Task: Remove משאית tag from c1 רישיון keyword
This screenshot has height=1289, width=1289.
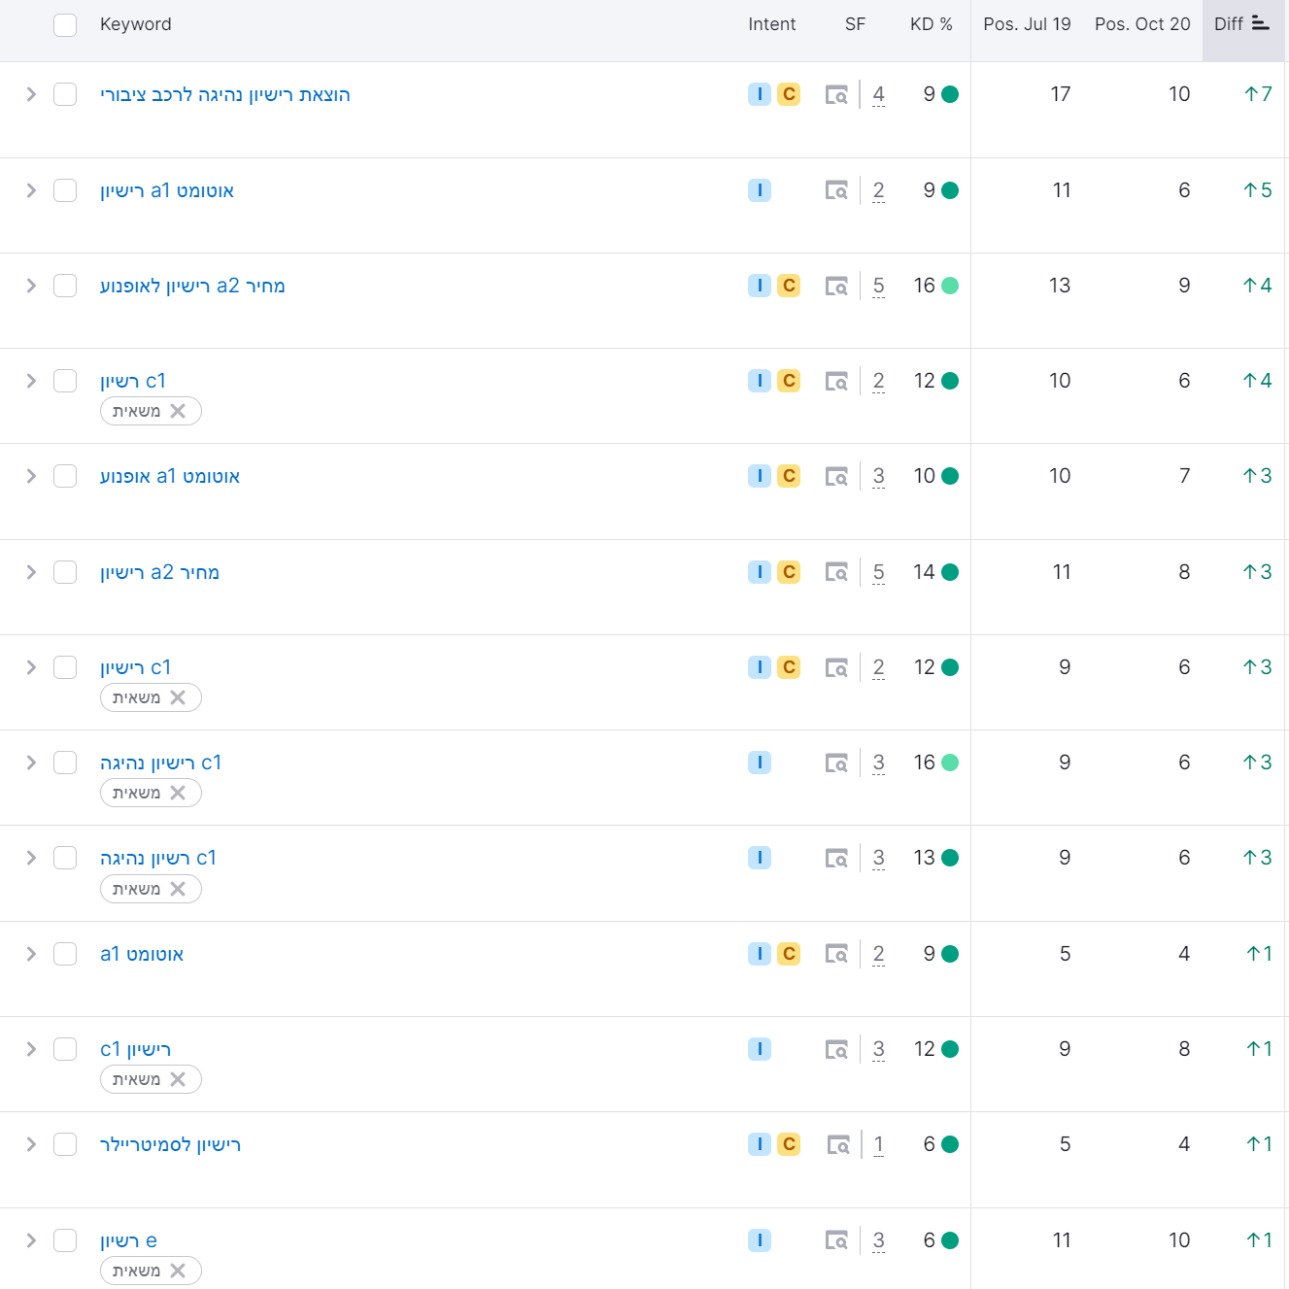Action: (x=178, y=1079)
